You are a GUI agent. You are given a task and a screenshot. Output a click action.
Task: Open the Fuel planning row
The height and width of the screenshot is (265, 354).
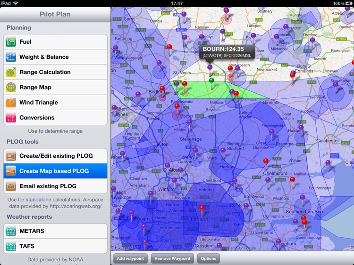click(x=55, y=41)
